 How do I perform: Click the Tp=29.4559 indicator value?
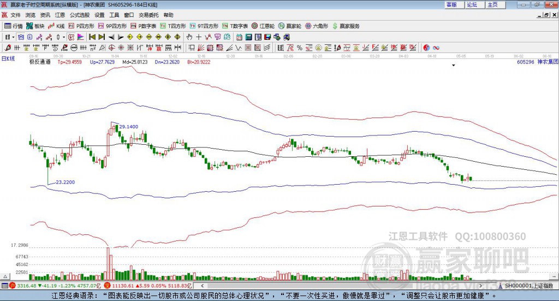pyautogui.click(x=69, y=62)
